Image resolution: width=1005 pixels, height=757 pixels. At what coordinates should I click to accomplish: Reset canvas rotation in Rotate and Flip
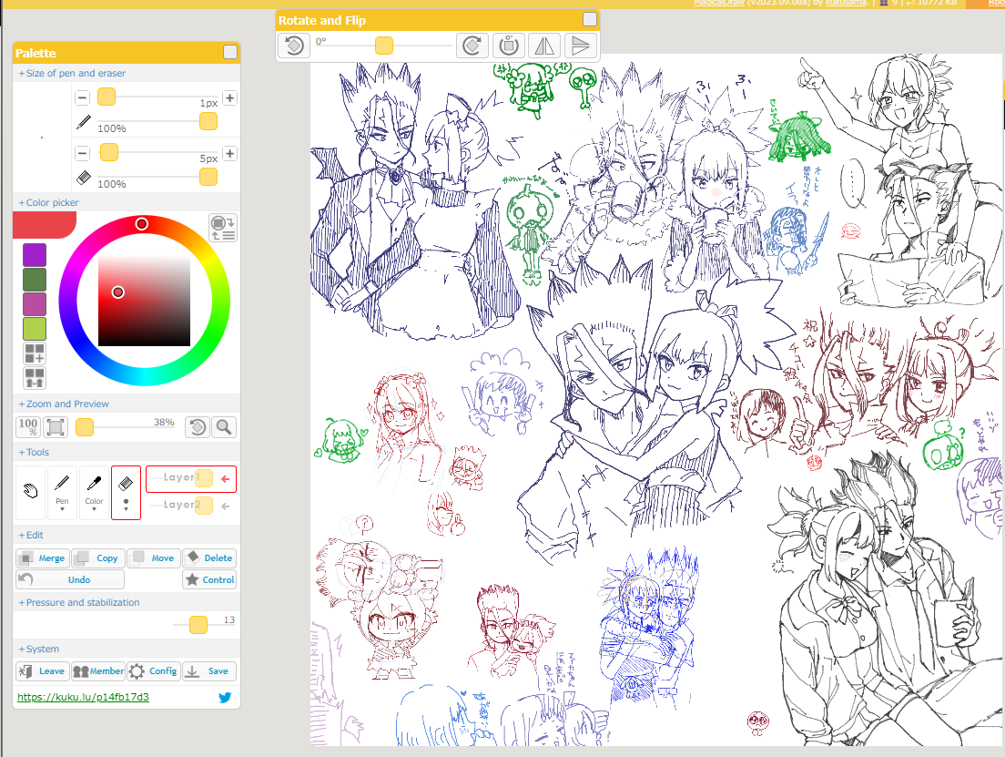pos(294,46)
